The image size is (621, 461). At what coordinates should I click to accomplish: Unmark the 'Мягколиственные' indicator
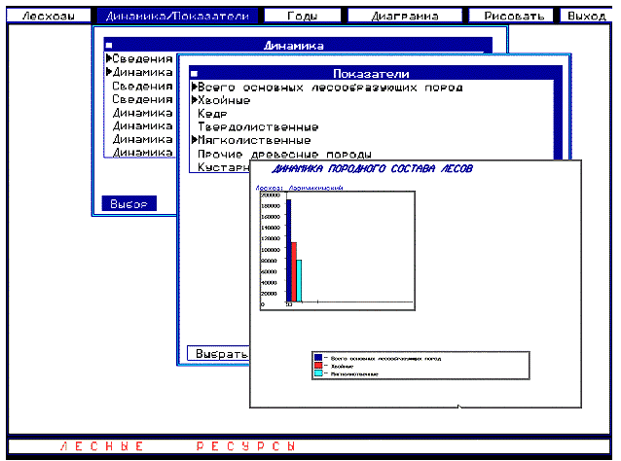253,140
